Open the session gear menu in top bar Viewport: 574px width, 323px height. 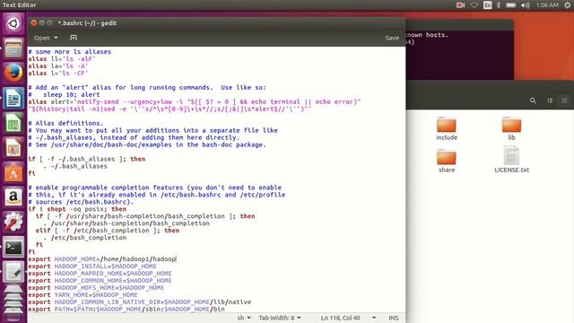click(x=567, y=5)
